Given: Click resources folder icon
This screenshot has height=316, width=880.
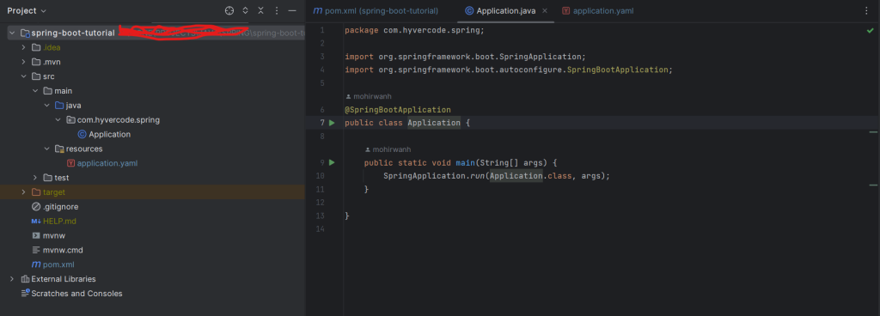Looking at the screenshot, I should click(x=59, y=149).
